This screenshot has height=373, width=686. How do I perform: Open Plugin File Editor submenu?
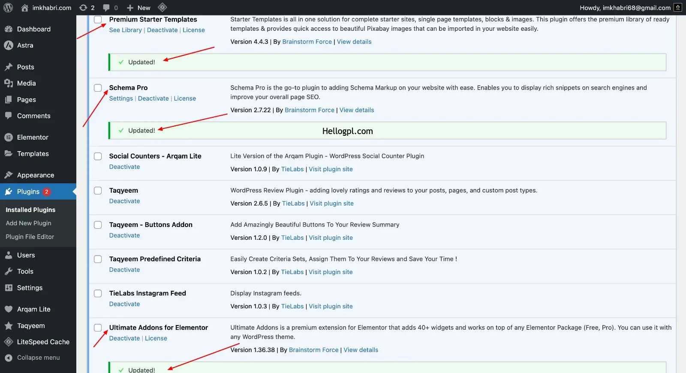tap(30, 237)
